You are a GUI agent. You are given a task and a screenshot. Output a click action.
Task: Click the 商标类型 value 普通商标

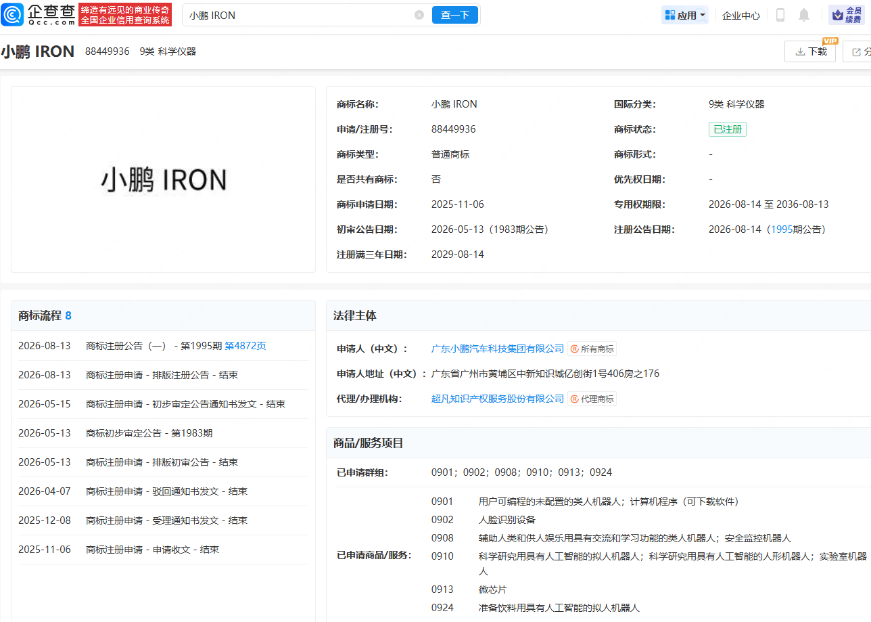450,154
